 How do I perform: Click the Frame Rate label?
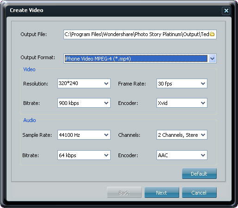[132, 84]
